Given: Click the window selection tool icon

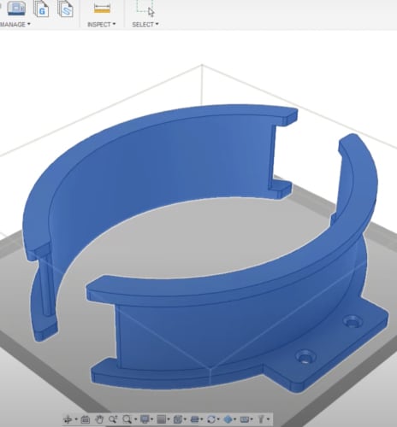Looking at the screenshot, I should point(145,8).
